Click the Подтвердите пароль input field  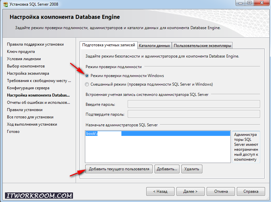(194, 114)
